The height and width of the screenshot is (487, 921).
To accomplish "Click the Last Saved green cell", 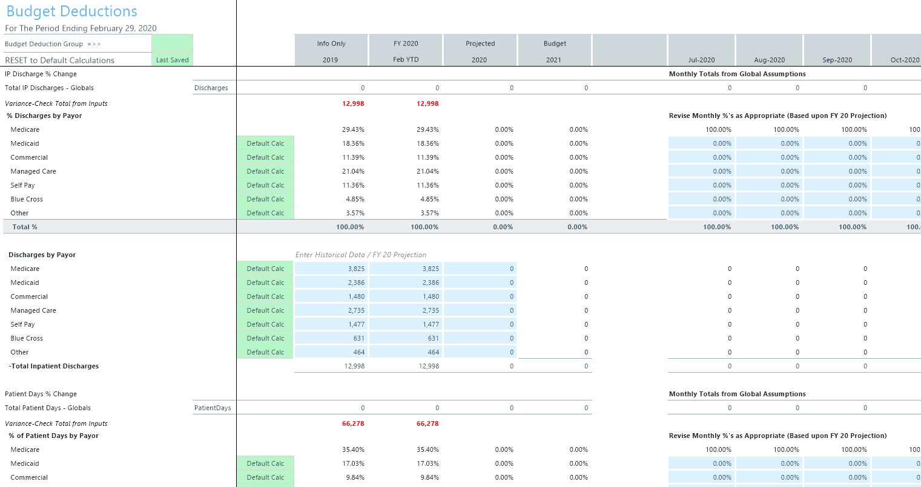I will point(172,60).
